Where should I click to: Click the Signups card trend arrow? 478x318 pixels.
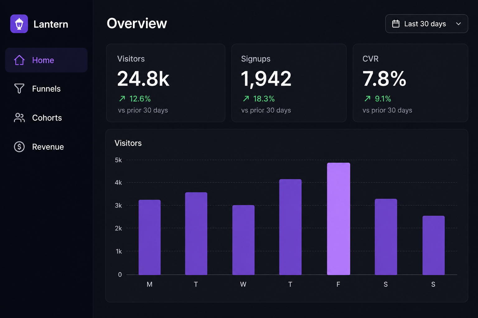(x=246, y=98)
